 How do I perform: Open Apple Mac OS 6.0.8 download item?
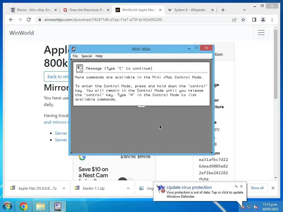(x=33, y=188)
